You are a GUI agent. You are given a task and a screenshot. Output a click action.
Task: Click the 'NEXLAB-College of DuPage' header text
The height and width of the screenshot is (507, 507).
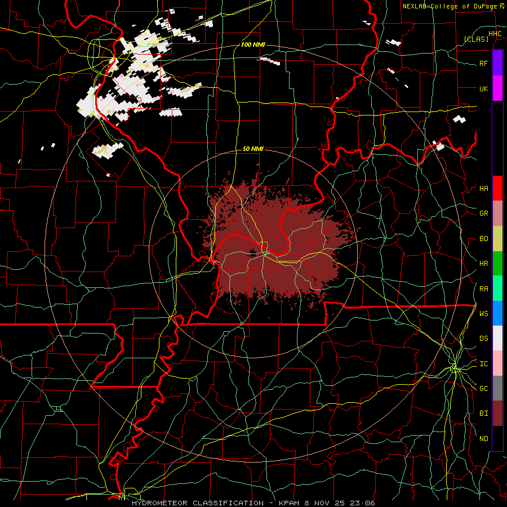coord(451,6)
